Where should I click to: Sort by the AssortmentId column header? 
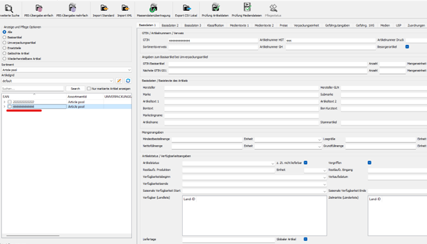tap(84, 96)
